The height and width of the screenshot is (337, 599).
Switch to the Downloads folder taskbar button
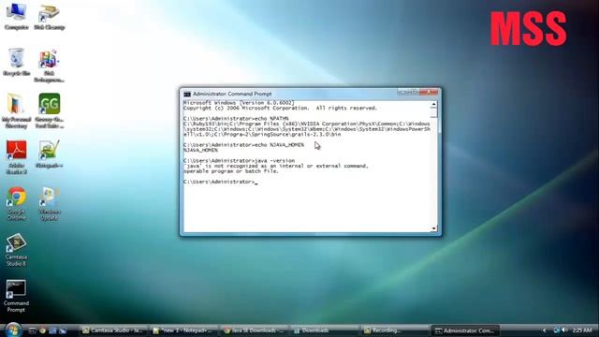click(x=324, y=330)
